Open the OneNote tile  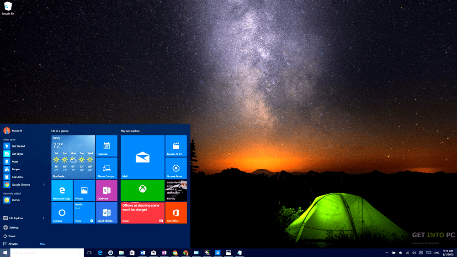coord(106,190)
